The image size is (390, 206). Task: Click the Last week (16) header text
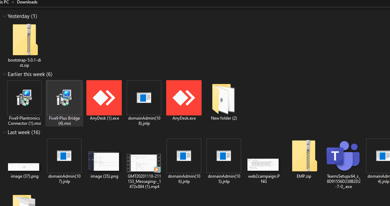[x=24, y=132]
